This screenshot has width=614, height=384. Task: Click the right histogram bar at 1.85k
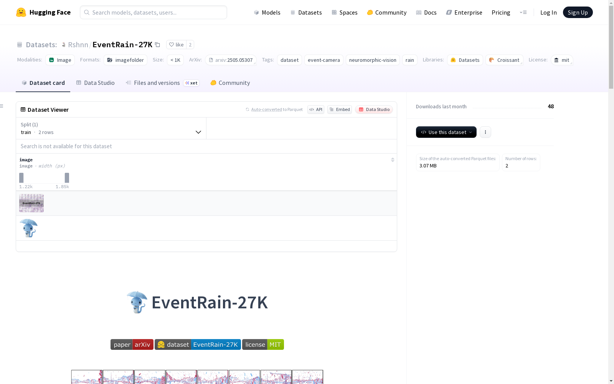coord(67,178)
